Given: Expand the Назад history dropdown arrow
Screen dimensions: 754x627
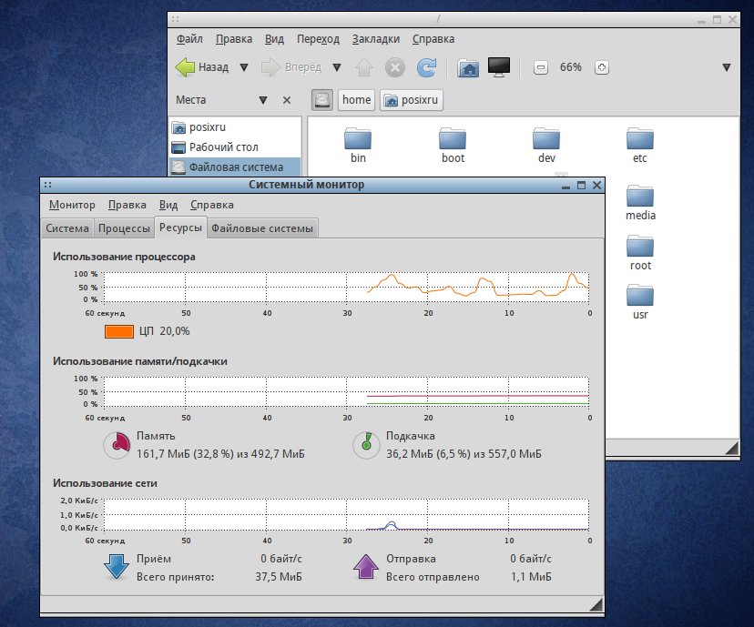Looking at the screenshot, I should click(x=244, y=67).
